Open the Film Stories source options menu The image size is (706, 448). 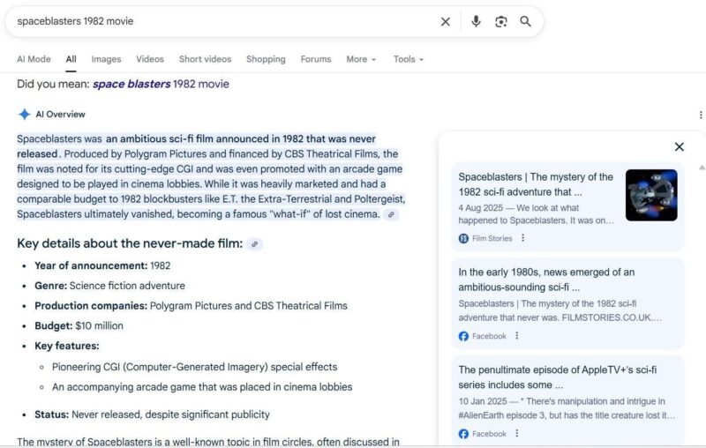[522, 237]
